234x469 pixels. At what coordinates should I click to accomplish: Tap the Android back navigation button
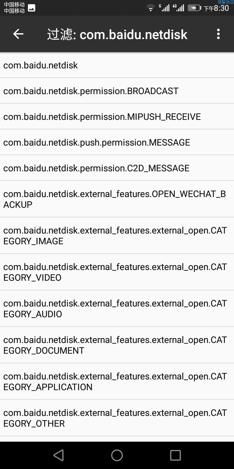(58, 455)
